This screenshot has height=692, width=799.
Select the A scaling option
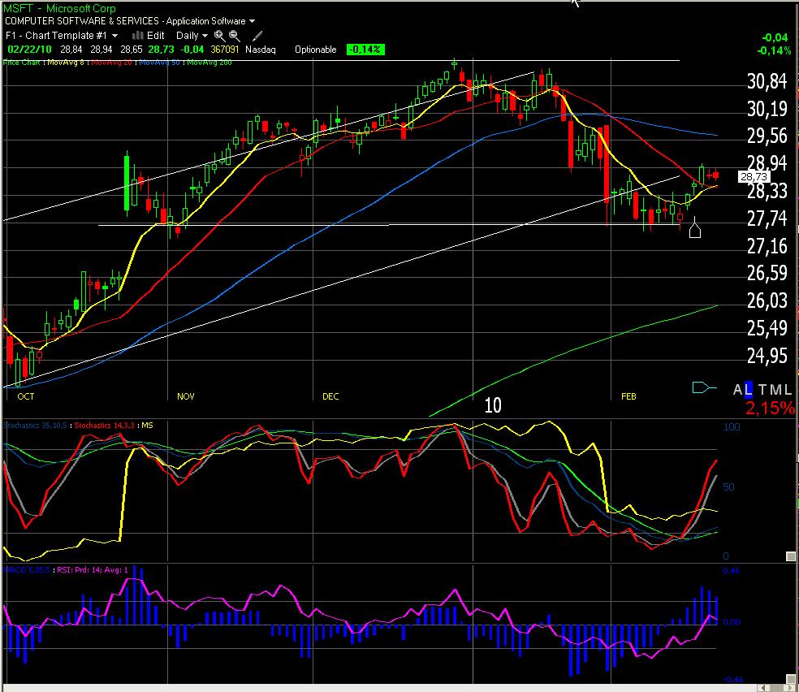737,390
